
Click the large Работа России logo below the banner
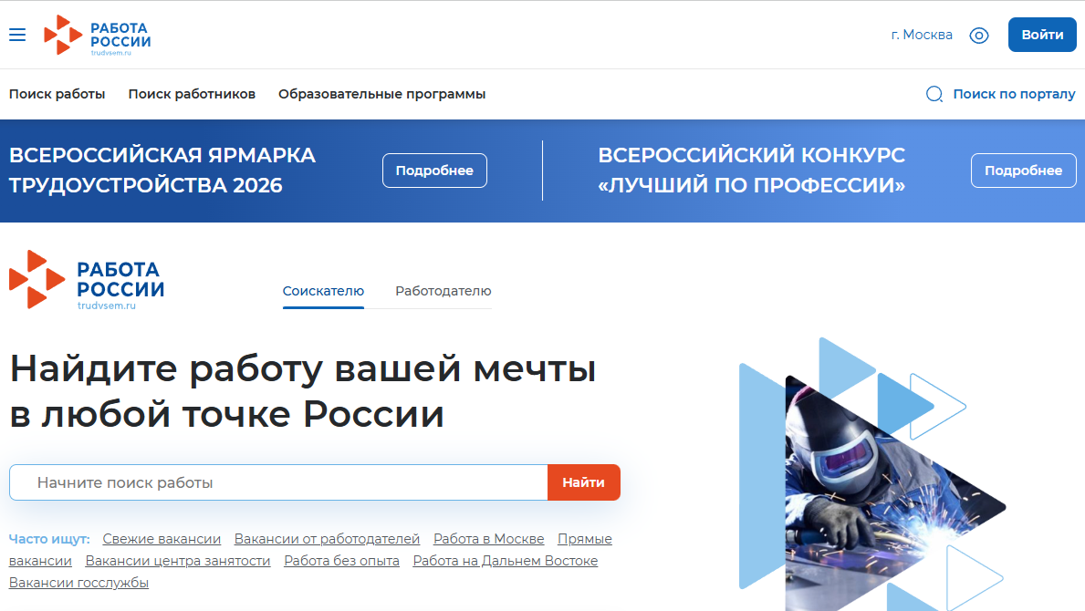87,280
